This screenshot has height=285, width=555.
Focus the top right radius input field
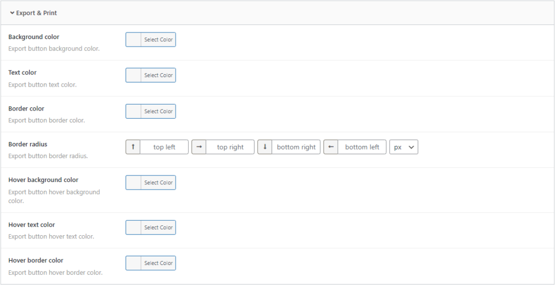230,147
